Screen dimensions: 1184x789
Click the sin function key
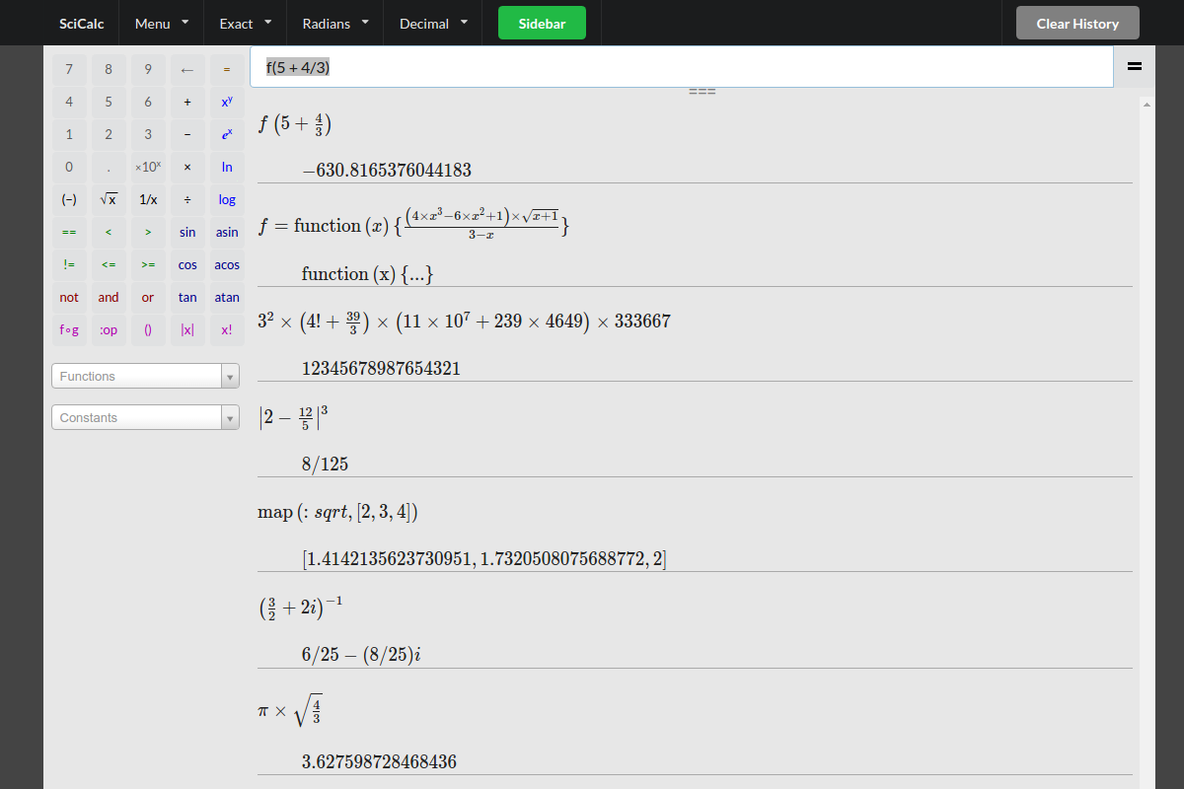point(187,233)
